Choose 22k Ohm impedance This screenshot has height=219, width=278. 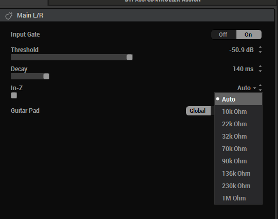(238, 124)
